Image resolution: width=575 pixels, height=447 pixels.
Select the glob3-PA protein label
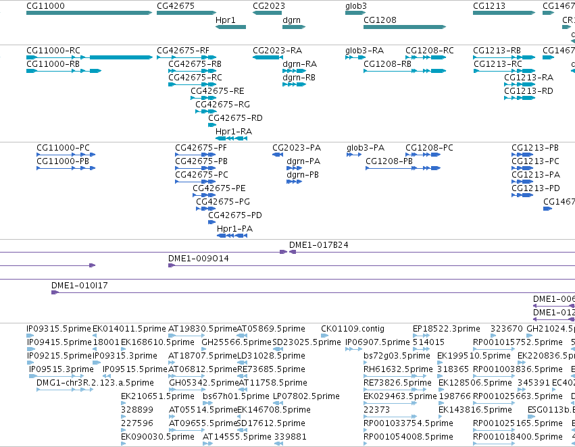coord(366,148)
